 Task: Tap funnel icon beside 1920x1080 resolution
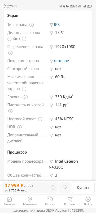tap(51, 47)
